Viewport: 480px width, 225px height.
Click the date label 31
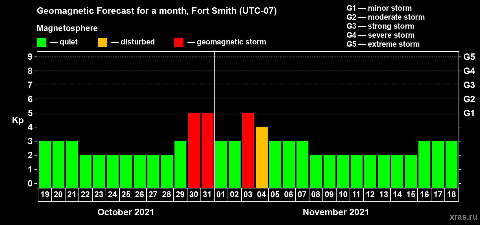click(207, 194)
